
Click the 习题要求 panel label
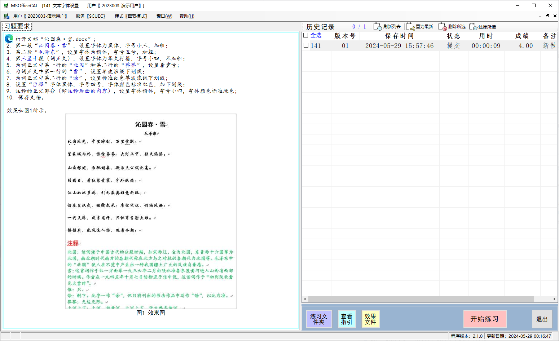[17, 26]
